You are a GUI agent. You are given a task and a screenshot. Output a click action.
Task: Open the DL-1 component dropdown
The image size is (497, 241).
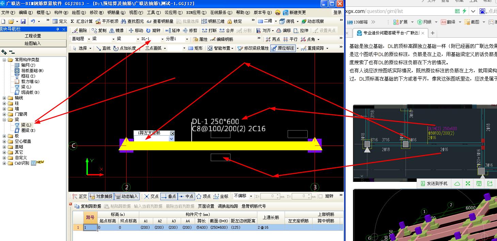pos(162,39)
